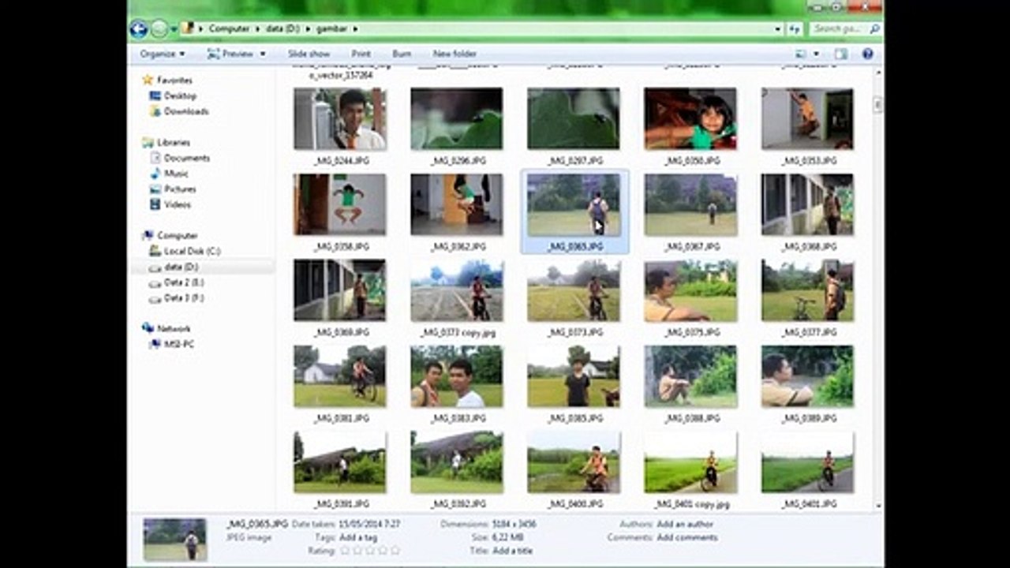Click New folder in the toolbar
Viewport: 1010px width, 568px height.
click(454, 54)
